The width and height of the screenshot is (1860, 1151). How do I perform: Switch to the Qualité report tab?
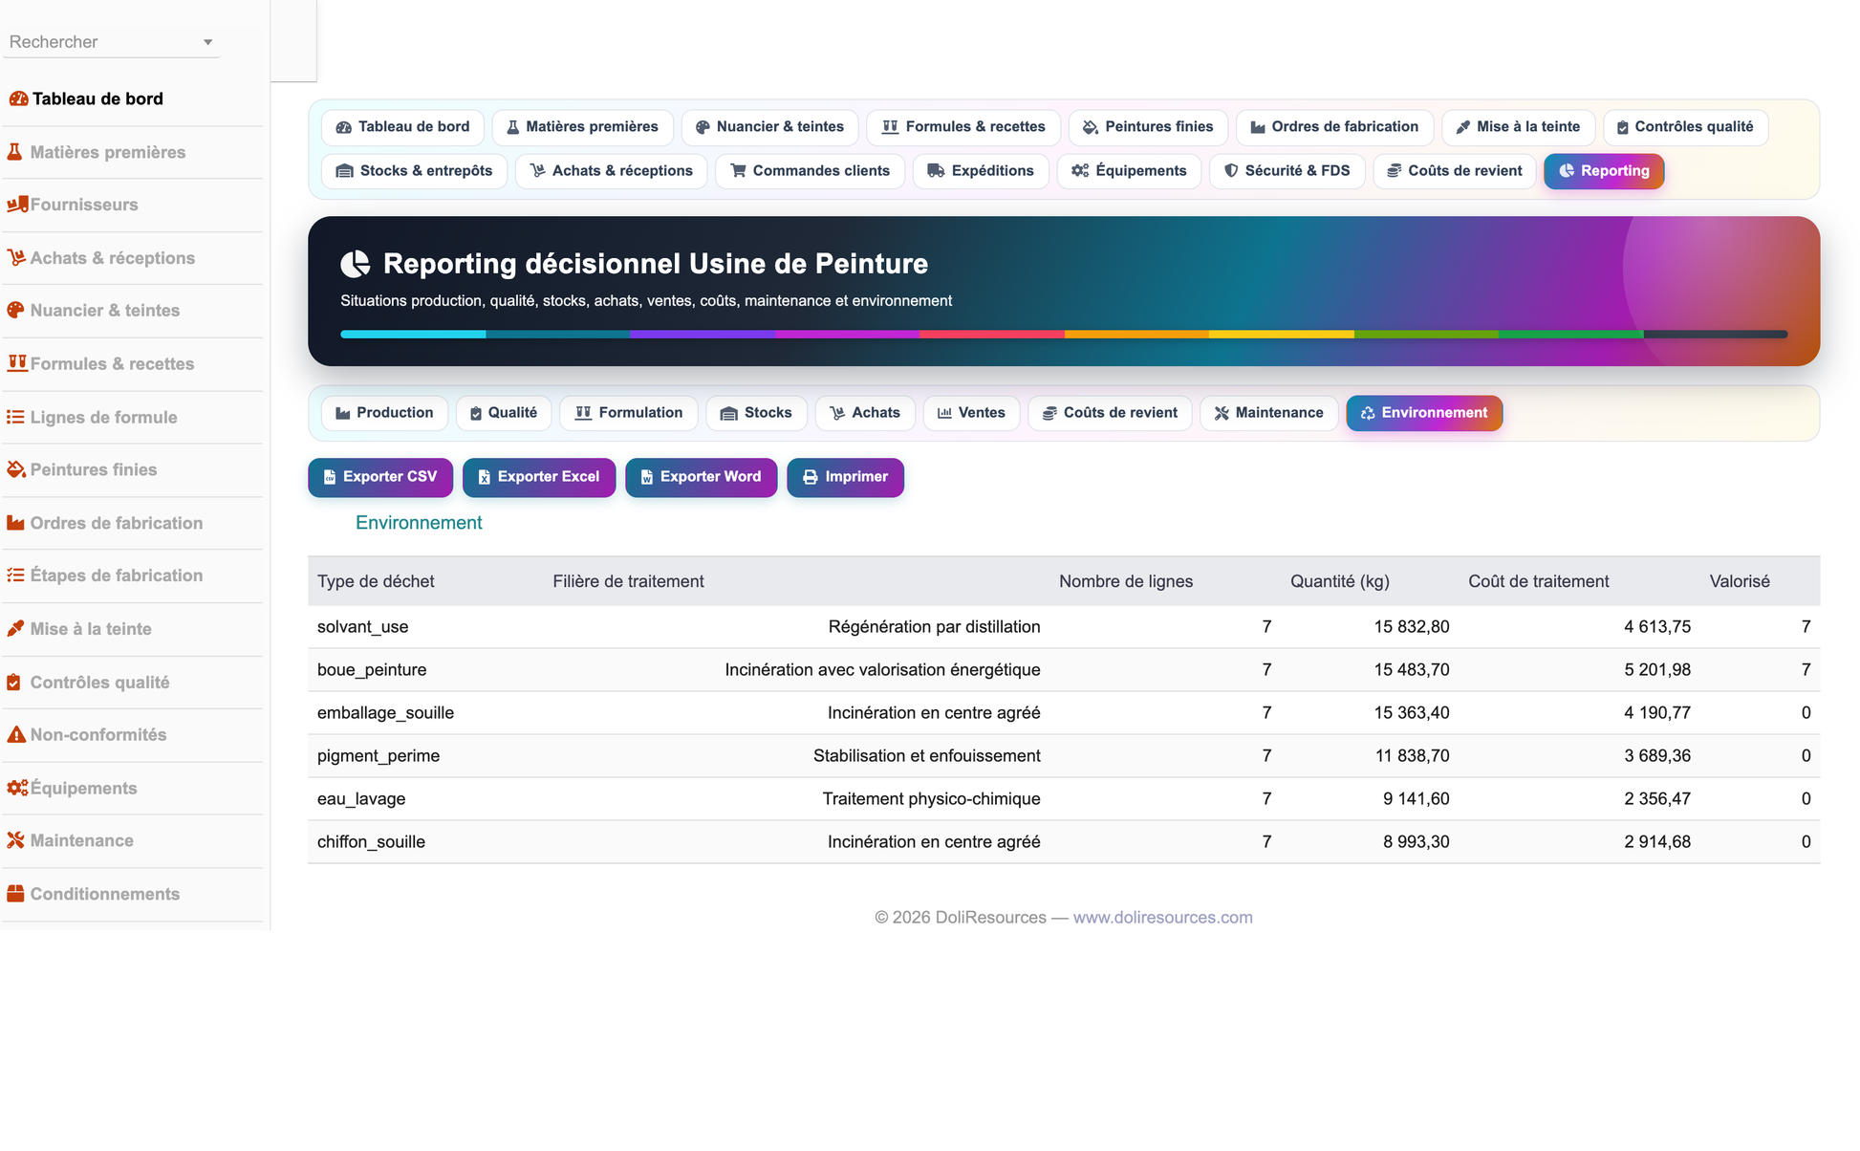[x=504, y=413]
